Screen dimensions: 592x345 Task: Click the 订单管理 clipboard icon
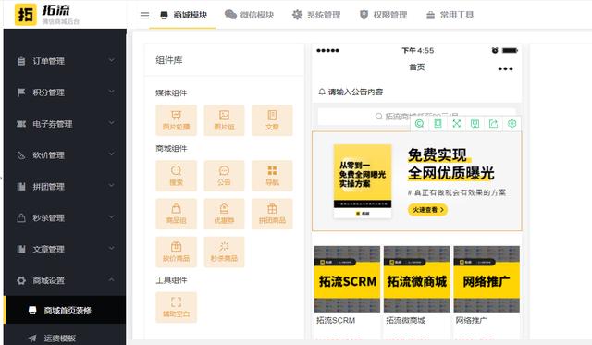pyautogui.click(x=21, y=61)
